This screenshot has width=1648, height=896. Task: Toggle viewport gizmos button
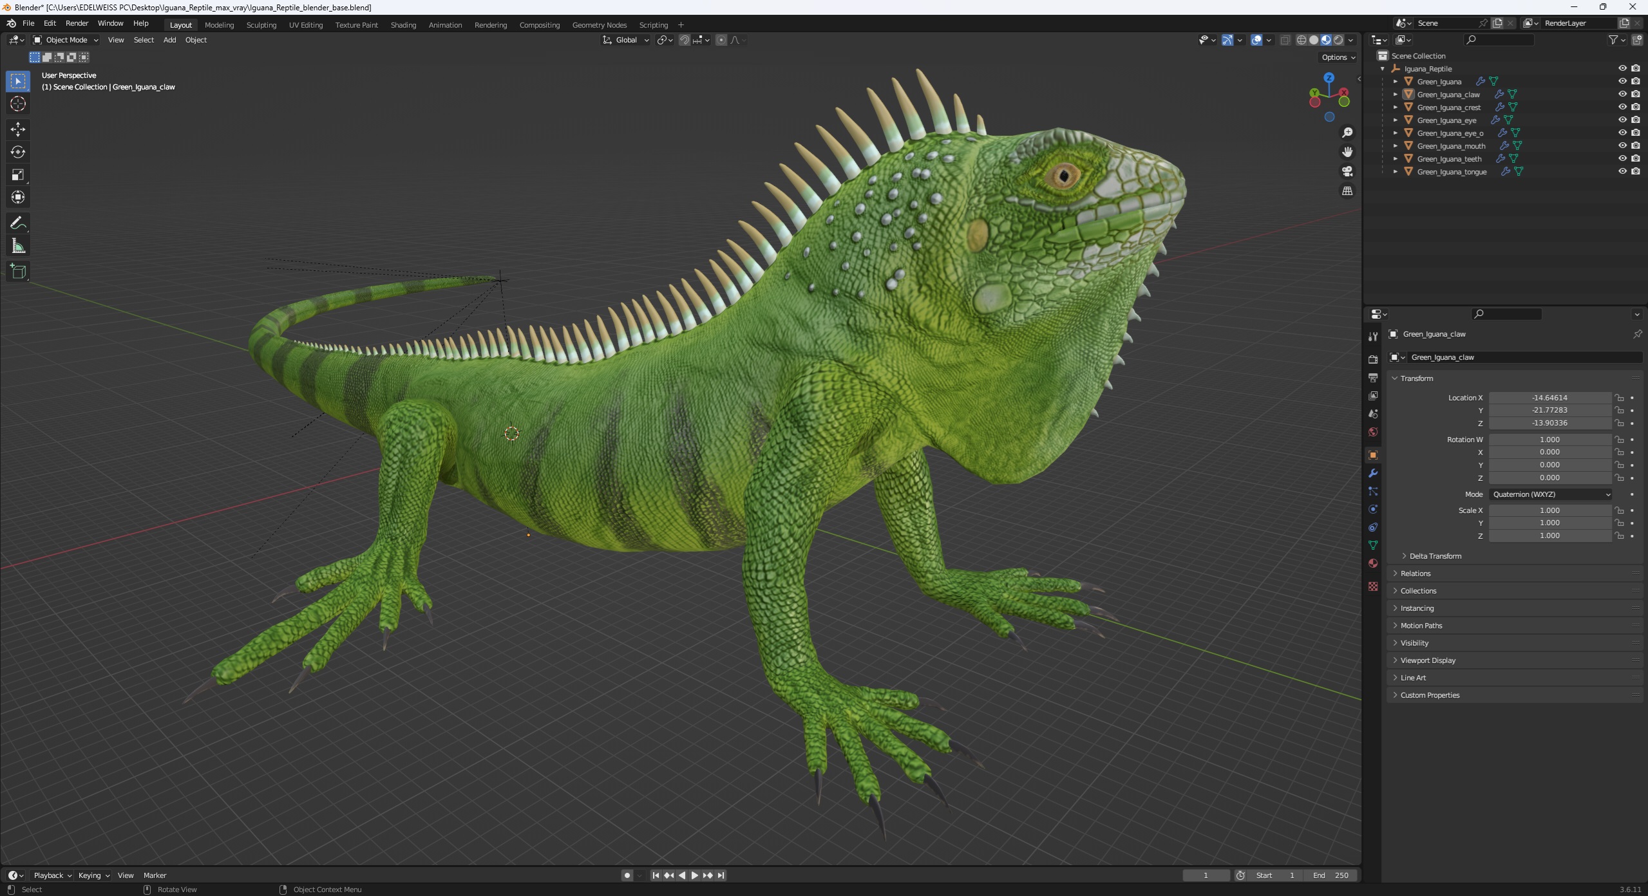coord(1227,40)
